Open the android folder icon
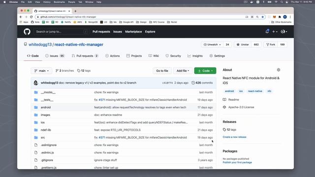 pyautogui.click(x=36, y=107)
